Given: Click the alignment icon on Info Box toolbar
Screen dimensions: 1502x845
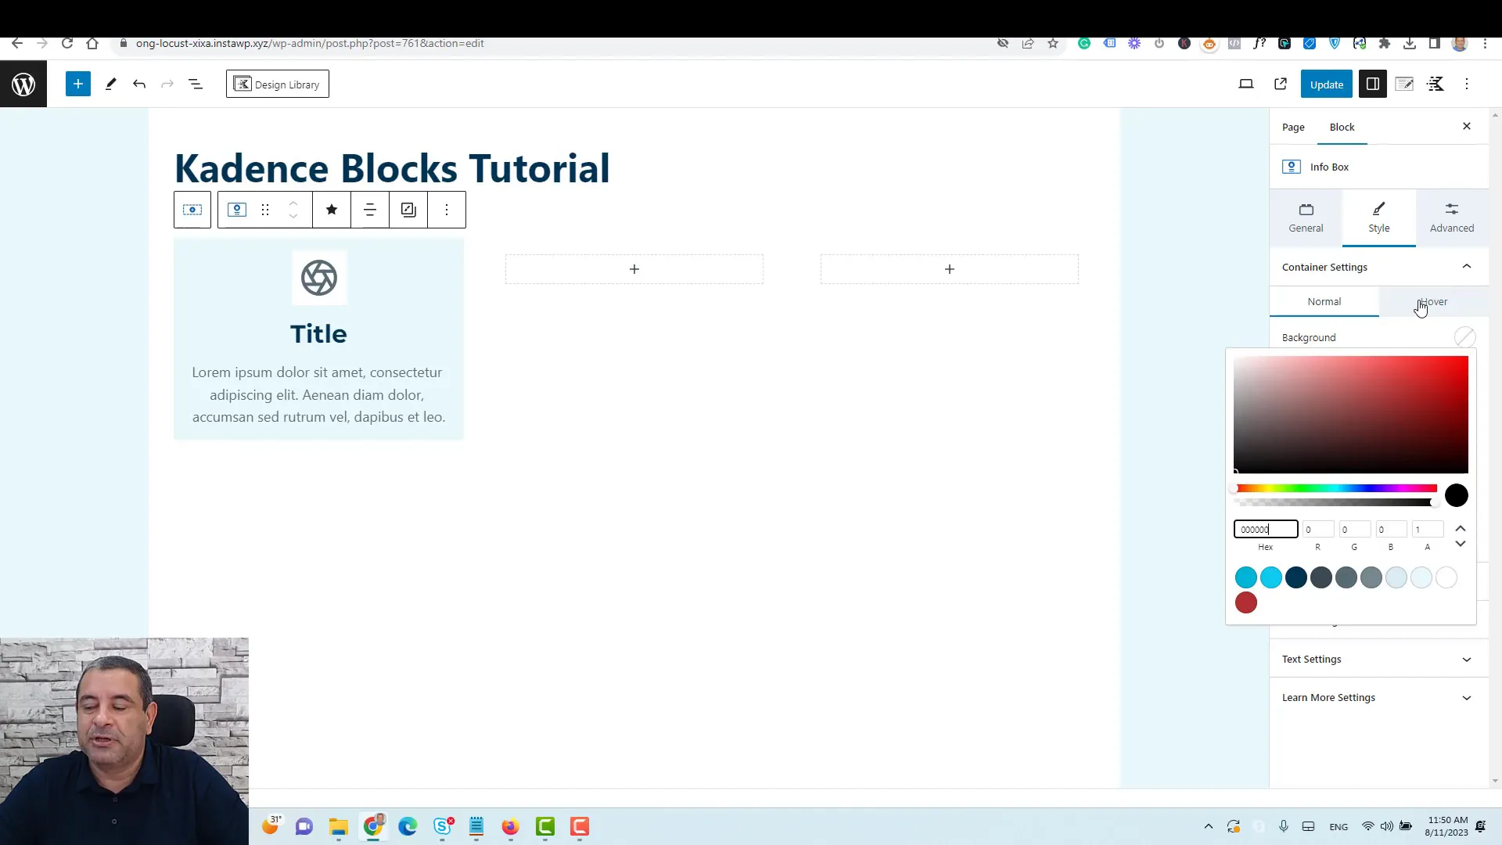Looking at the screenshot, I should pyautogui.click(x=369, y=210).
